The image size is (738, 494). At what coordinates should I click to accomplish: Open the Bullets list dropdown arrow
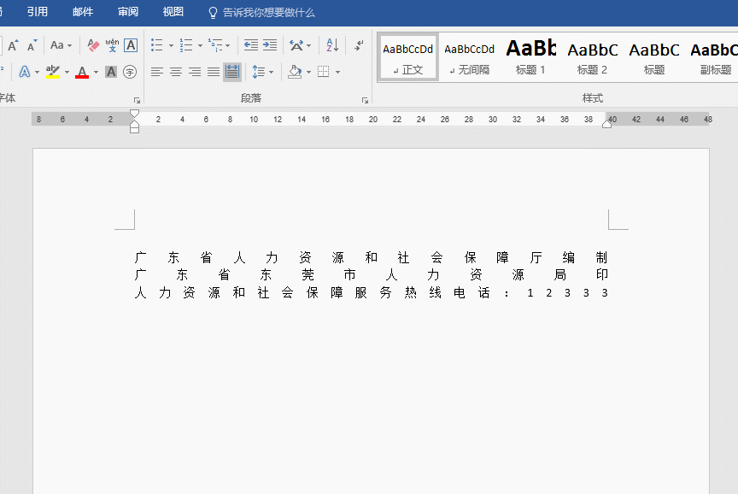point(171,45)
